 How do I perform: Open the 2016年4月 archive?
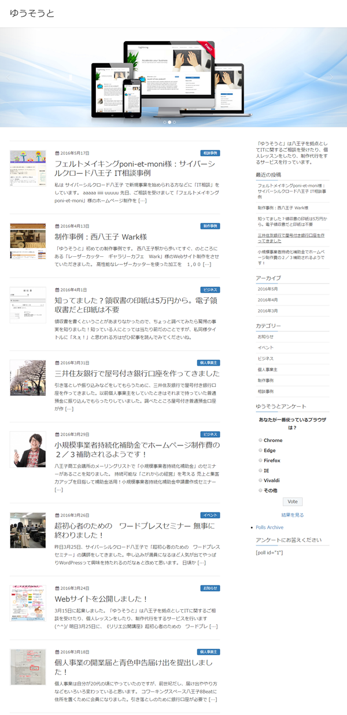(x=268, y=300)
